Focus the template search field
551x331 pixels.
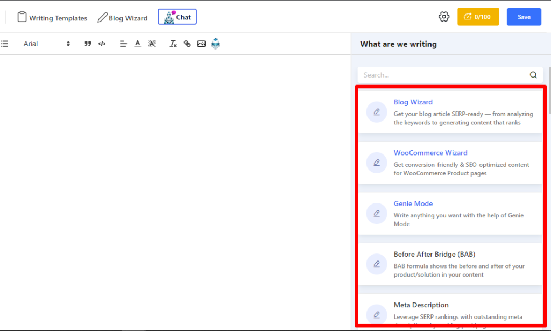point(450,75)
